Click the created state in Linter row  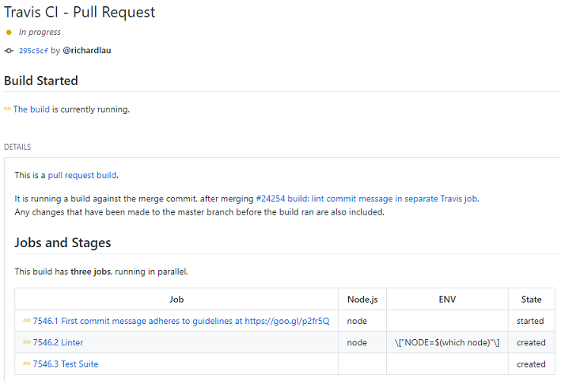pyautogui.click(x=531, y=342)
